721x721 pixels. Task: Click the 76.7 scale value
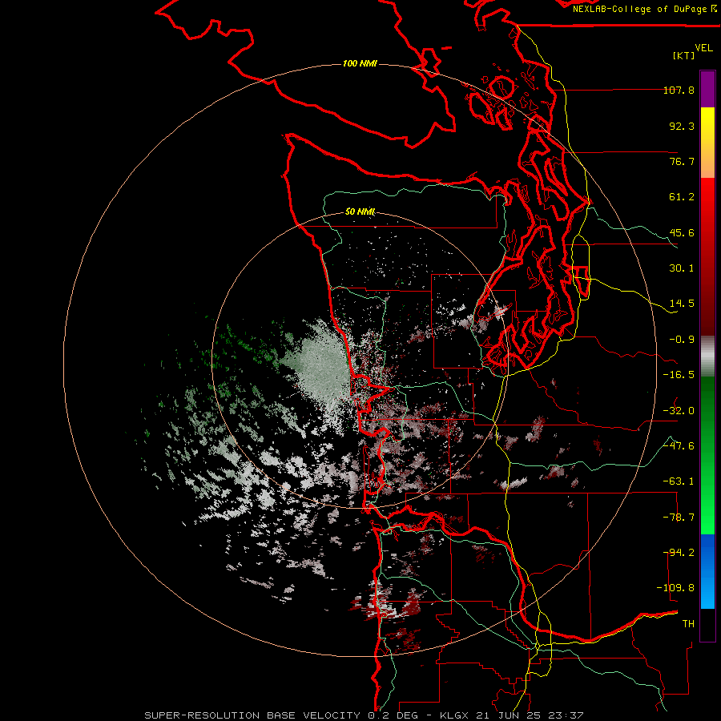pos(682,161)
